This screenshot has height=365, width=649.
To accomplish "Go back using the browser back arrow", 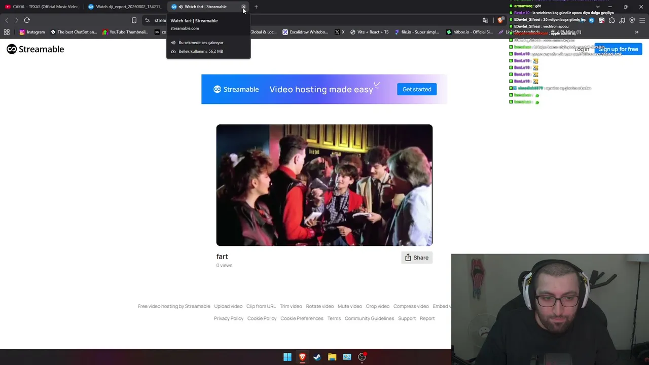I will [x=7, y=20].
